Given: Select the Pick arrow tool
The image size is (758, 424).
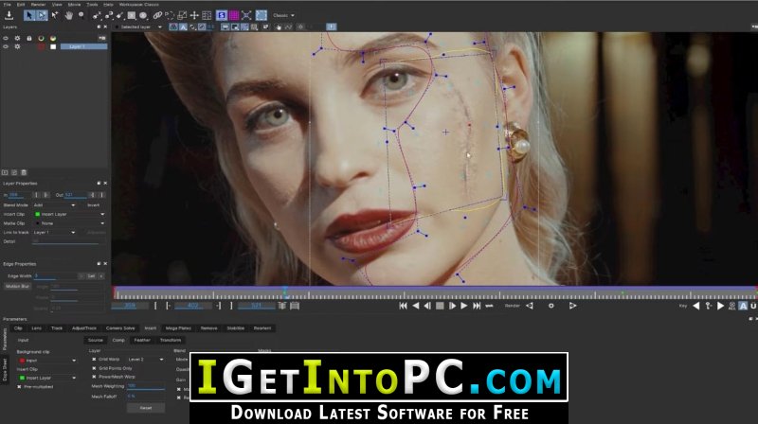Looking at the screenshot, I should pos(29,15).
